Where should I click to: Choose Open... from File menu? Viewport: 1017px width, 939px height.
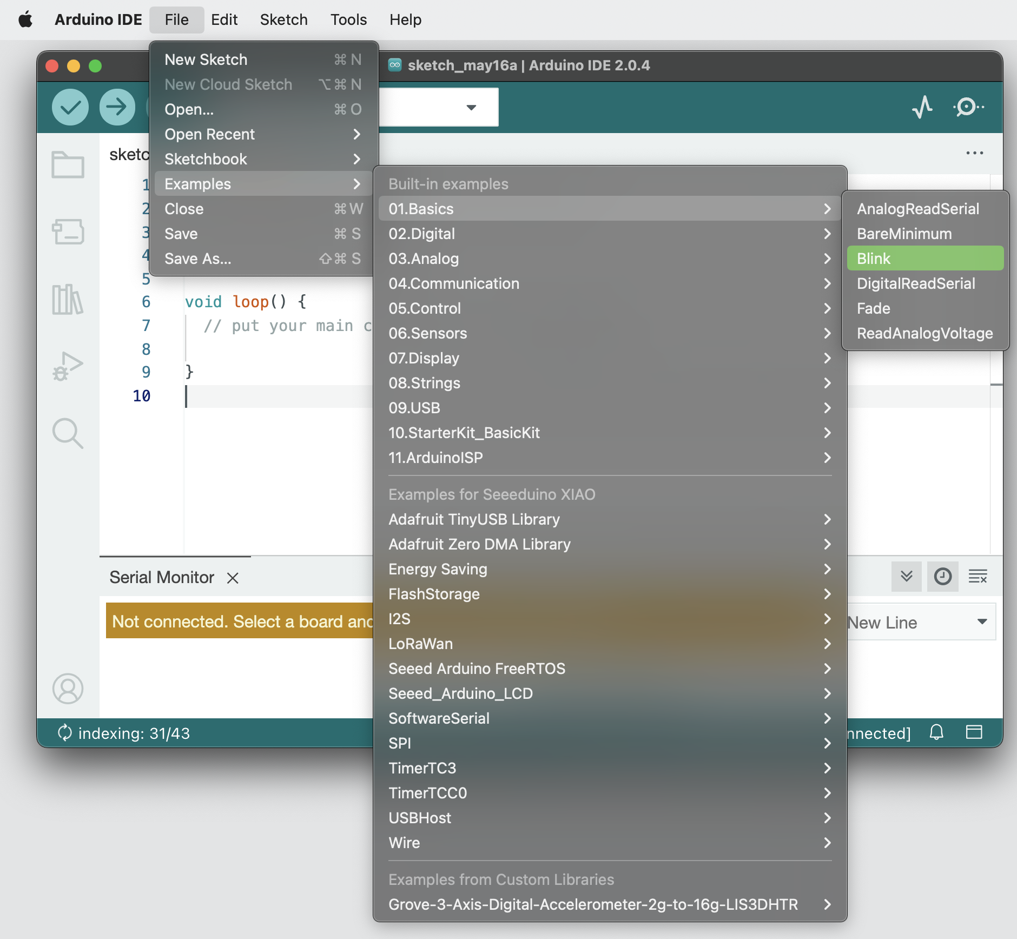click(x=263, y=109)
